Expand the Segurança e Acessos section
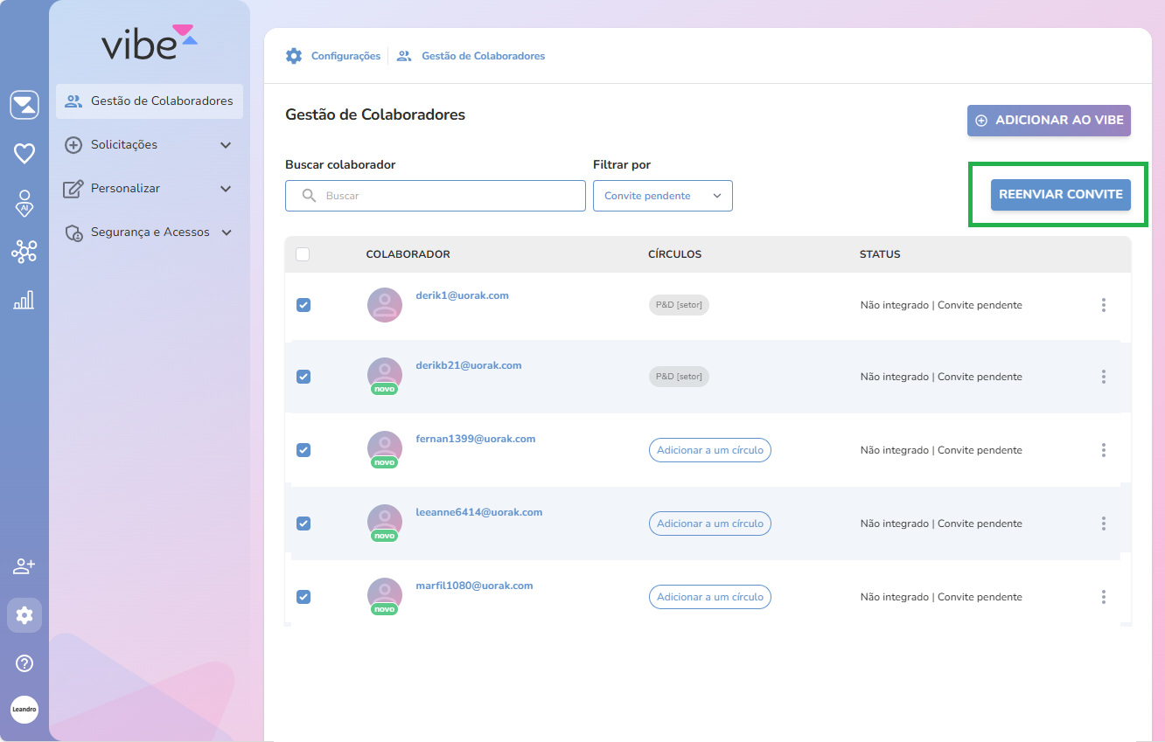Screen dimensions: 1165x742 click(149, 232)
